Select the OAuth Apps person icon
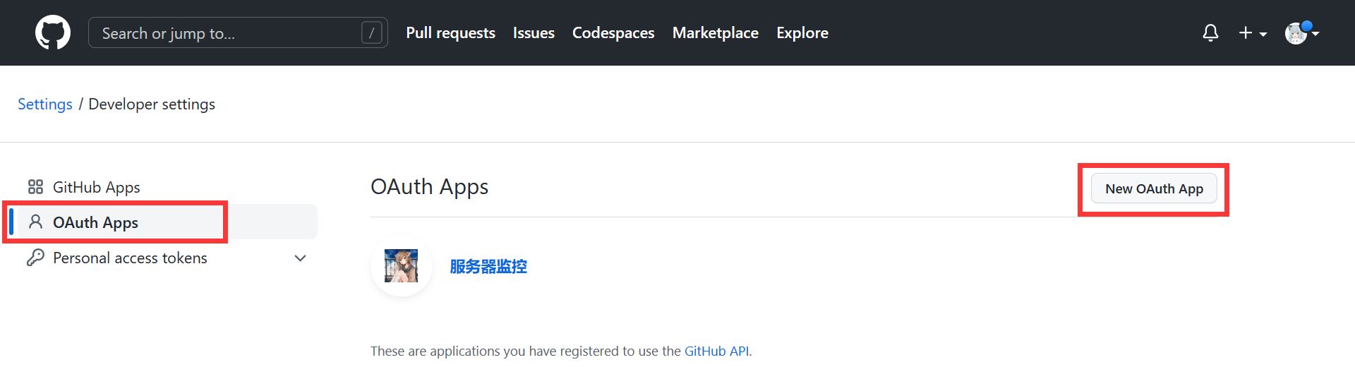 tap(35, 222)
